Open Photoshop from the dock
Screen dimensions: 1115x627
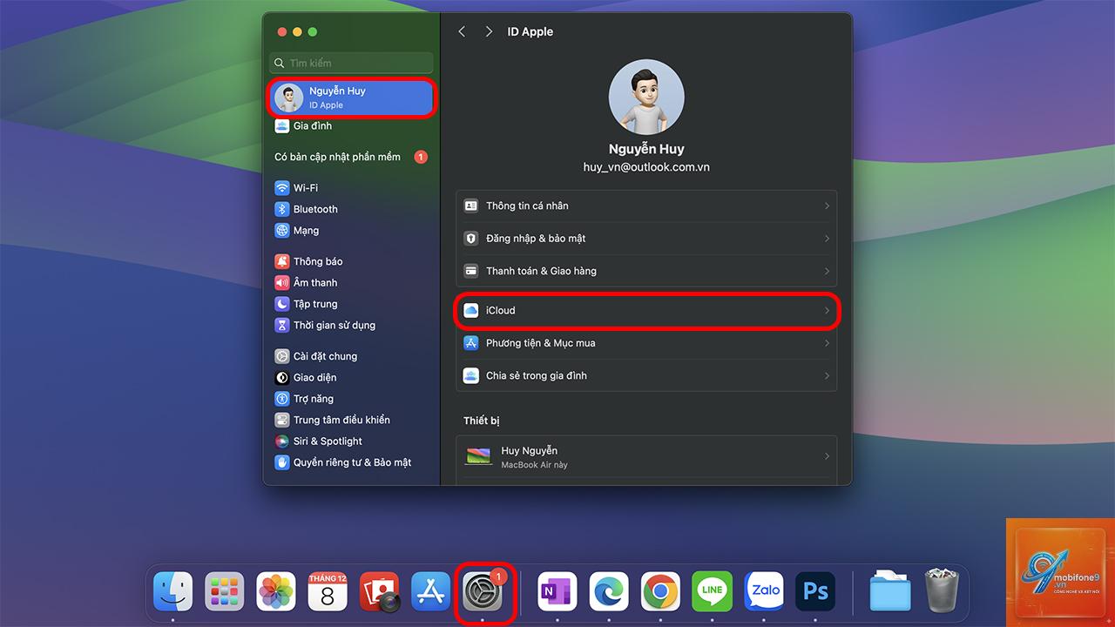pos(815,592)
